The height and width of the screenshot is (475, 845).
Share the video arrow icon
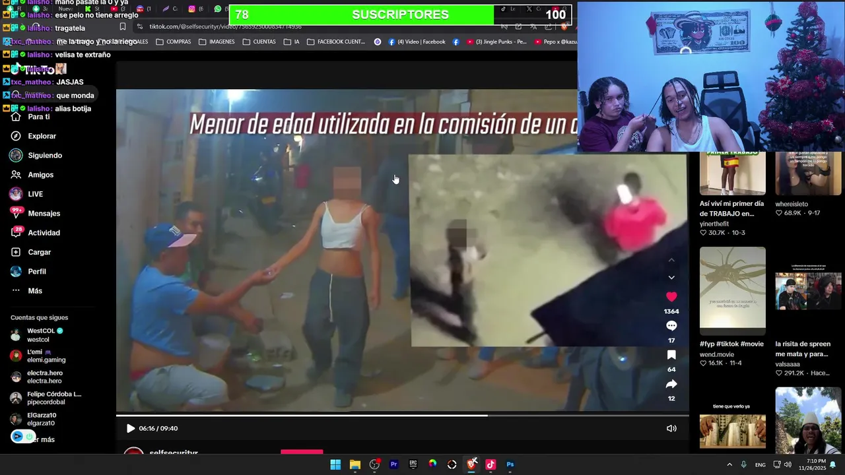[x=671, y=384]
